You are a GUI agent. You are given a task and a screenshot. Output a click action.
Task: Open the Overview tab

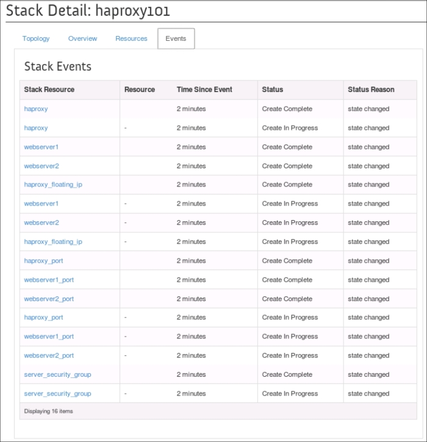pyautogui.click(x=82, y=38)
